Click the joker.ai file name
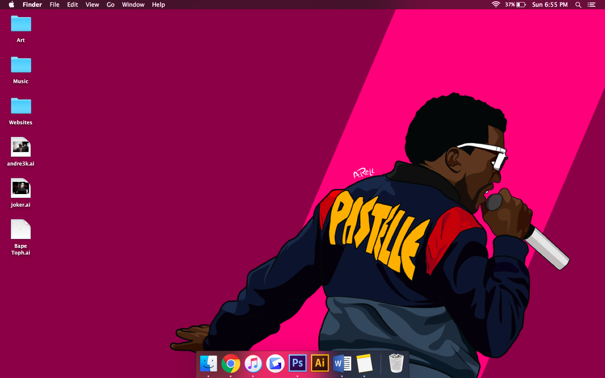605x378 pixels. click(21, 205)
